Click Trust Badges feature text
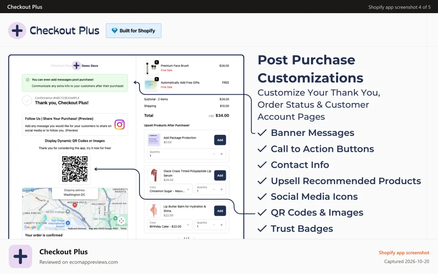438x274 pixels. tap(302, 229)
